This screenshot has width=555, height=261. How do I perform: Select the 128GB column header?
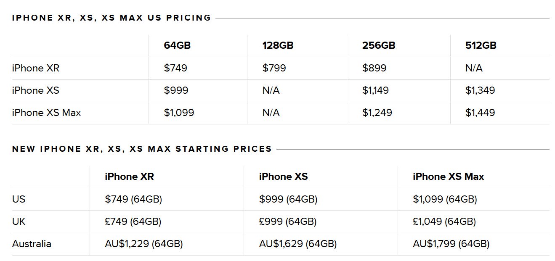[278, 45]
